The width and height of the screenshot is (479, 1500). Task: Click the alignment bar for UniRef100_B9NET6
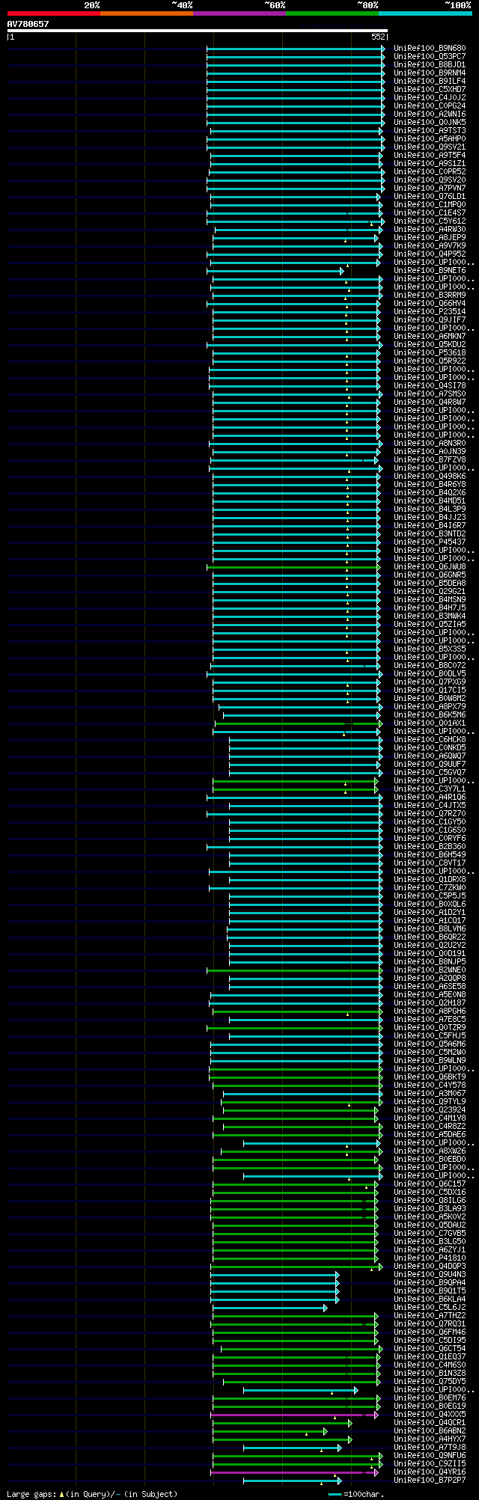(x=275, y=271)
